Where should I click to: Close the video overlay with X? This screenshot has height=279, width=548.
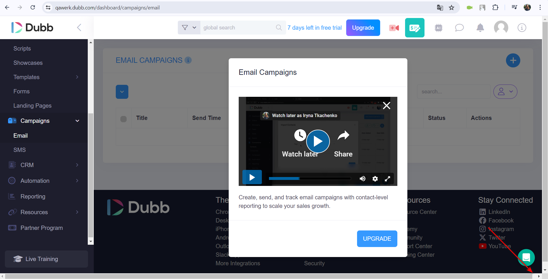(x=386, y=106)
